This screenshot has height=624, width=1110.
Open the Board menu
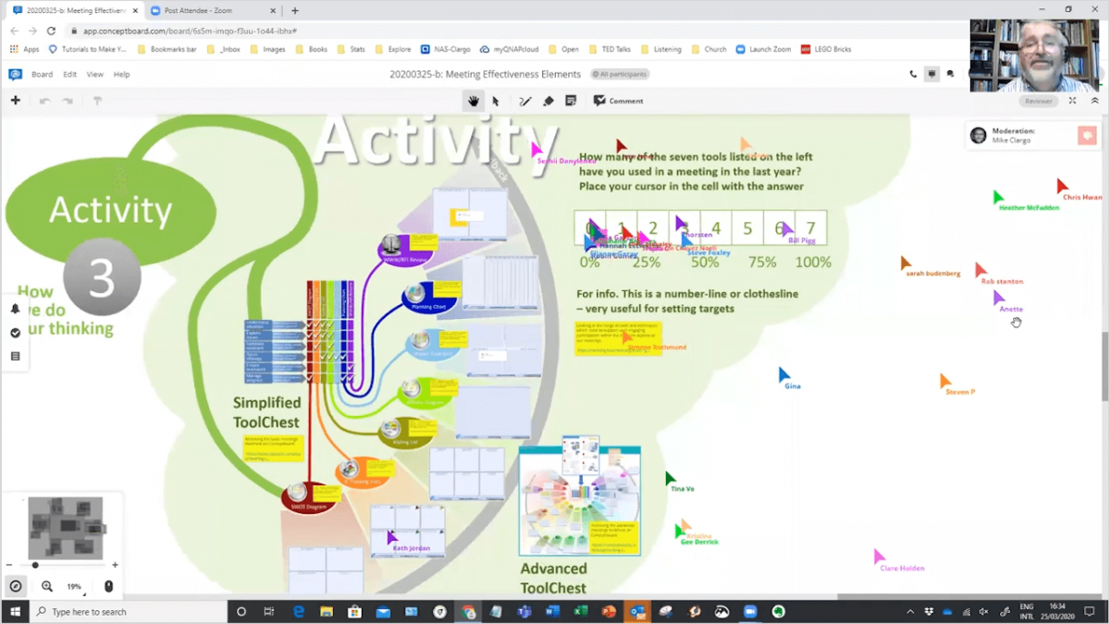click(x=43, y=74)
